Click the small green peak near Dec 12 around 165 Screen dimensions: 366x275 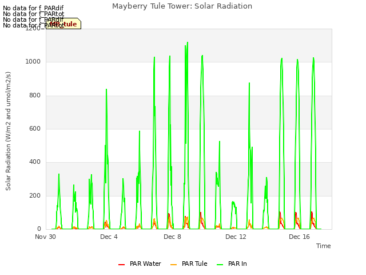(x=233, y=202)
